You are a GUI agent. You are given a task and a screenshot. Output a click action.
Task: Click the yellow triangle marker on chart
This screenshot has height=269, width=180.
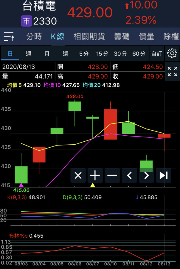(93, 185)
